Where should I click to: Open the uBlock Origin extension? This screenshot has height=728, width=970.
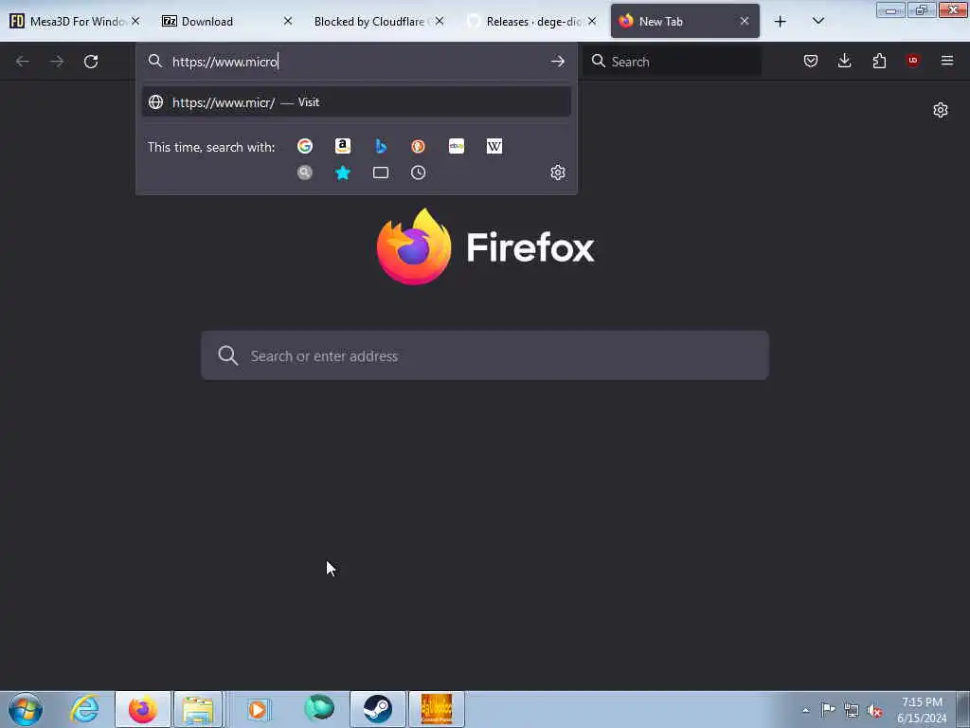click(913, 61)
